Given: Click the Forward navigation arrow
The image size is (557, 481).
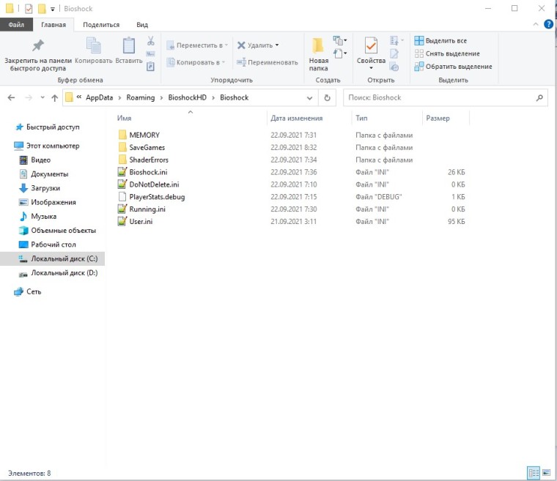Looking at the screenshot, I should [29, 97].
